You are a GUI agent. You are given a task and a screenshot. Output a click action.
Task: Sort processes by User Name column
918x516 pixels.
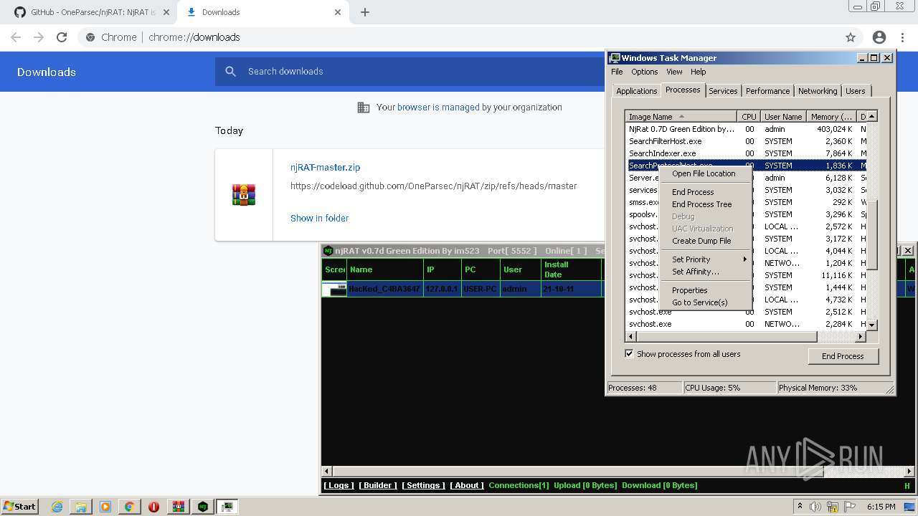coord(782,117)
